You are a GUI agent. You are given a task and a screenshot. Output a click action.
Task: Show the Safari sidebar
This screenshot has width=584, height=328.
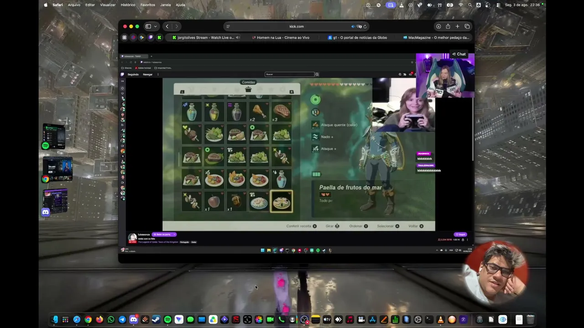(x=148, y=26)
